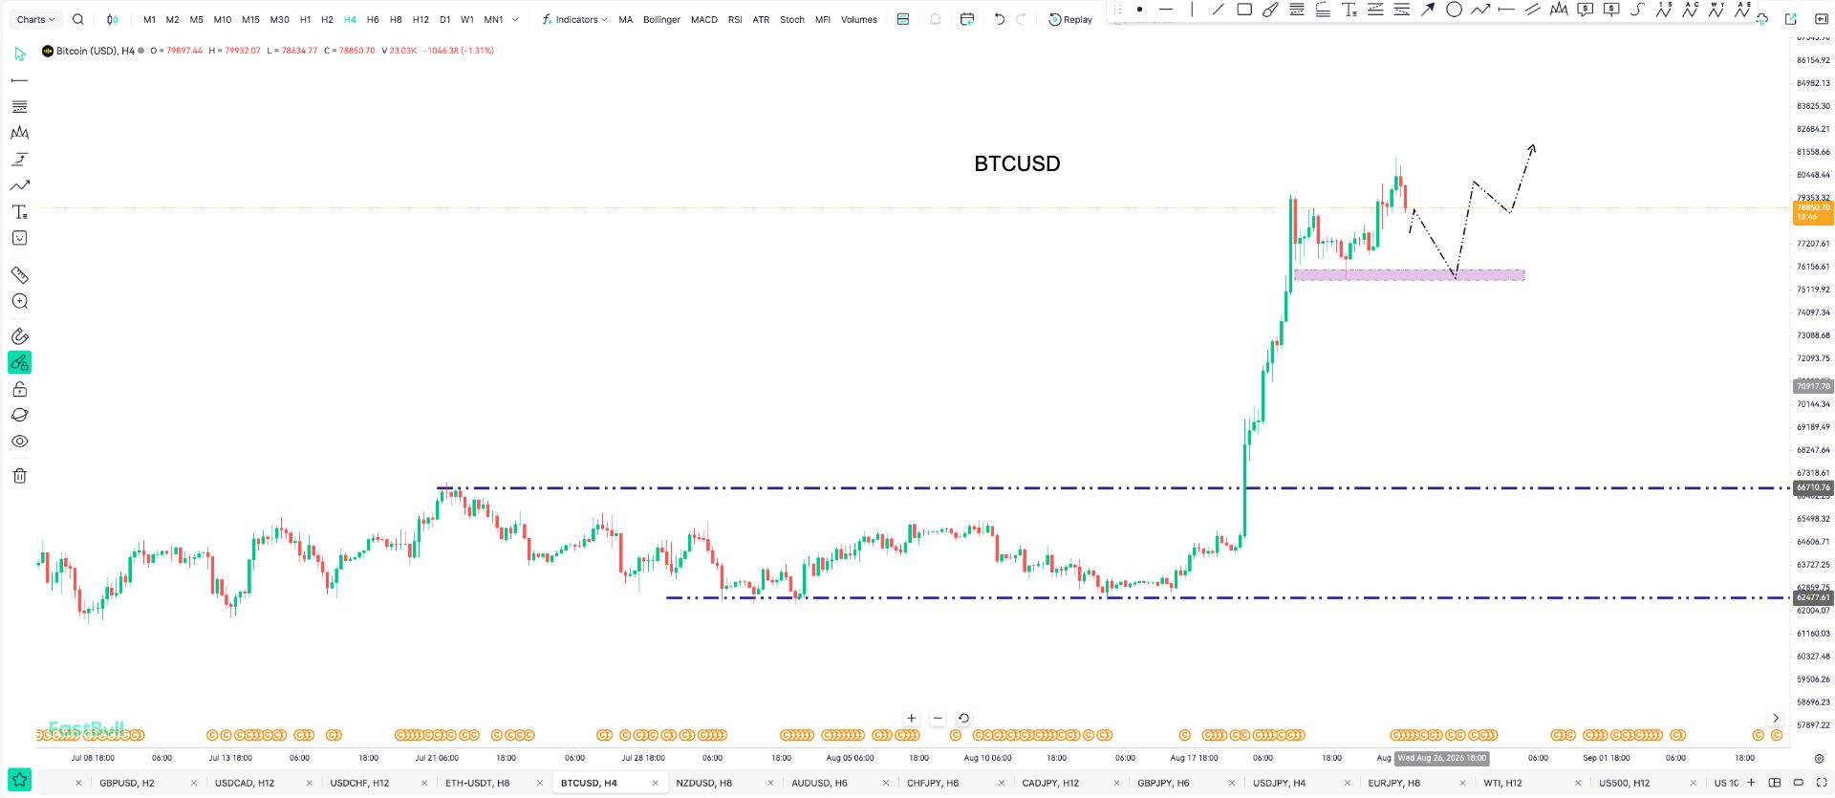Open the price alert bell
The image size is (1835, 798).
(935, 19)
